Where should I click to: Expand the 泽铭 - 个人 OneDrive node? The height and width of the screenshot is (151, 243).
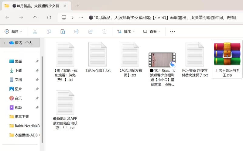[4, 43]
